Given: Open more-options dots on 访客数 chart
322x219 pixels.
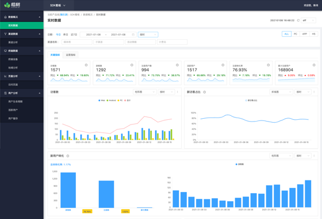Looking at the screenshot, I should (178, 92).
